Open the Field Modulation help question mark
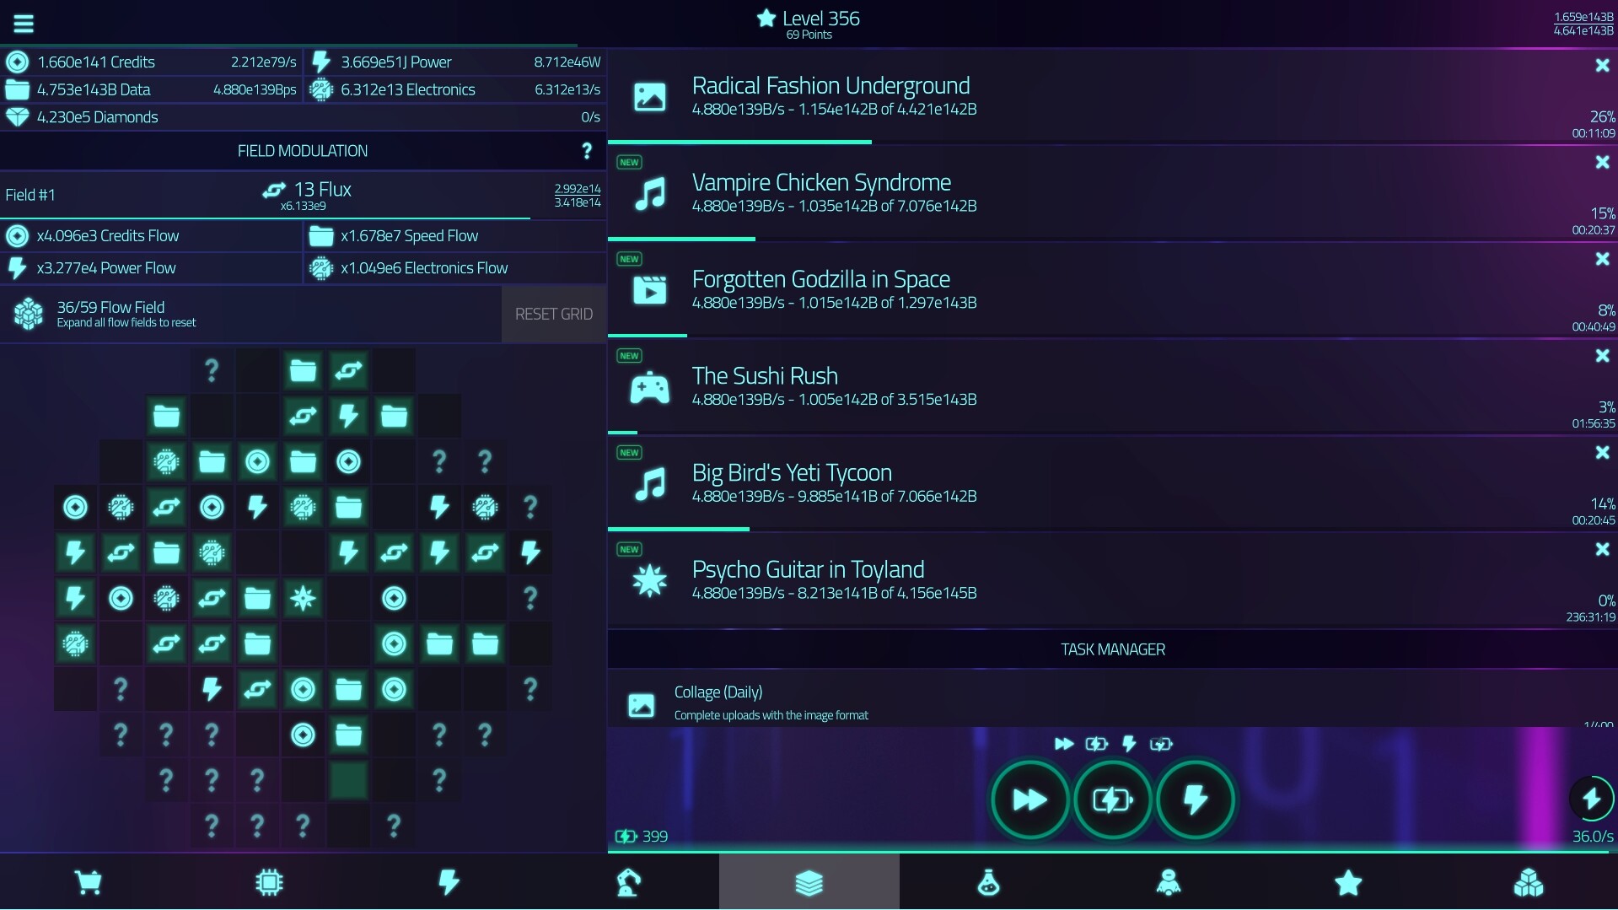Viewport: 1618px width, 910px height. click(587, 150)
